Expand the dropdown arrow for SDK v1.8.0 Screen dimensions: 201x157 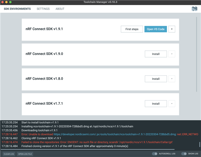pos(172,79)
